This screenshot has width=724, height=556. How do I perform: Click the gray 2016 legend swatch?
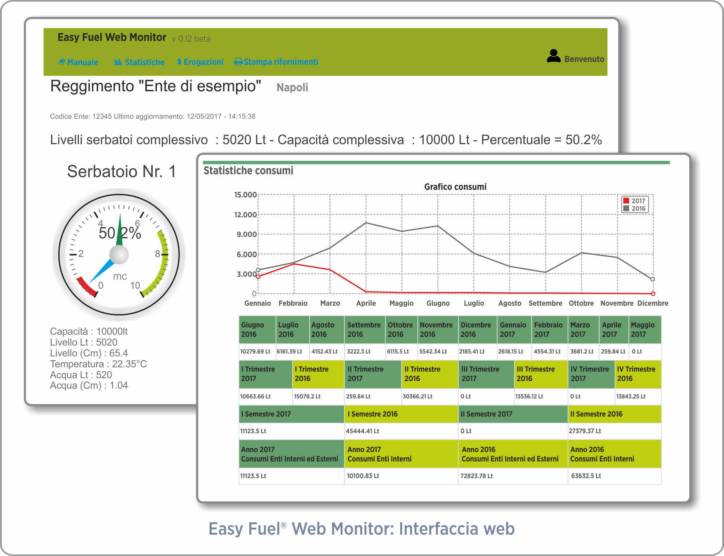[626, 208]
